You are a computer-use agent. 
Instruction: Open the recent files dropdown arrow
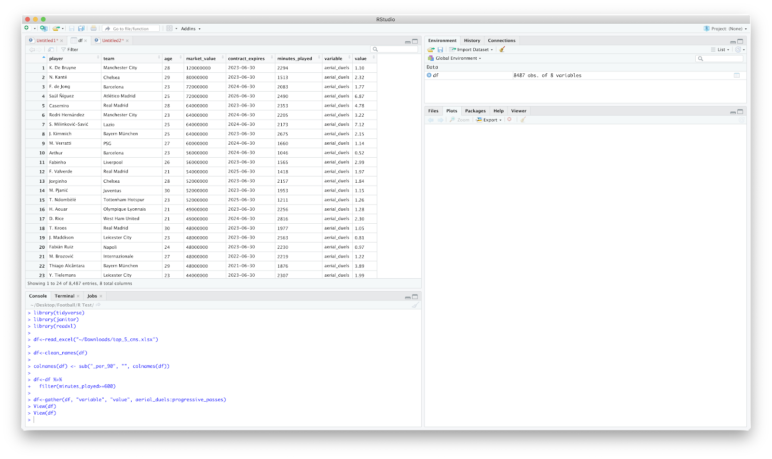pyautogui.click(x=63, y=29)
